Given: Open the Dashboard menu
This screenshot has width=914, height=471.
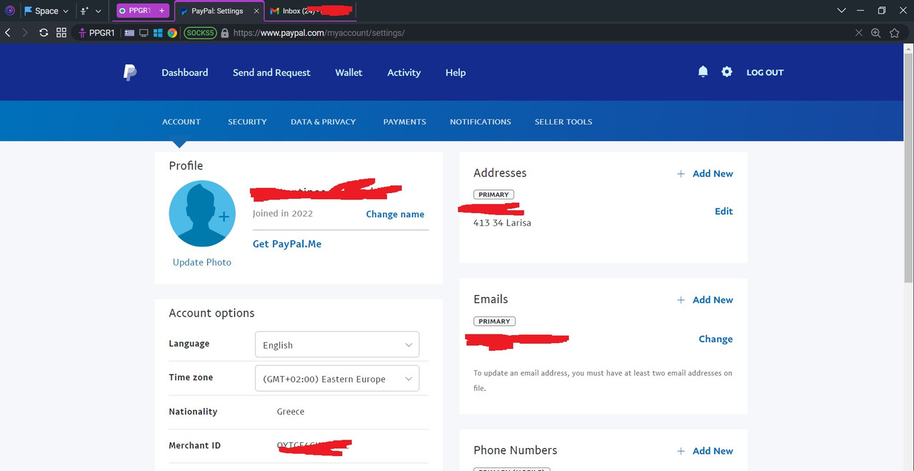Looking at the screenshot, I should click(x=185, y=72).
